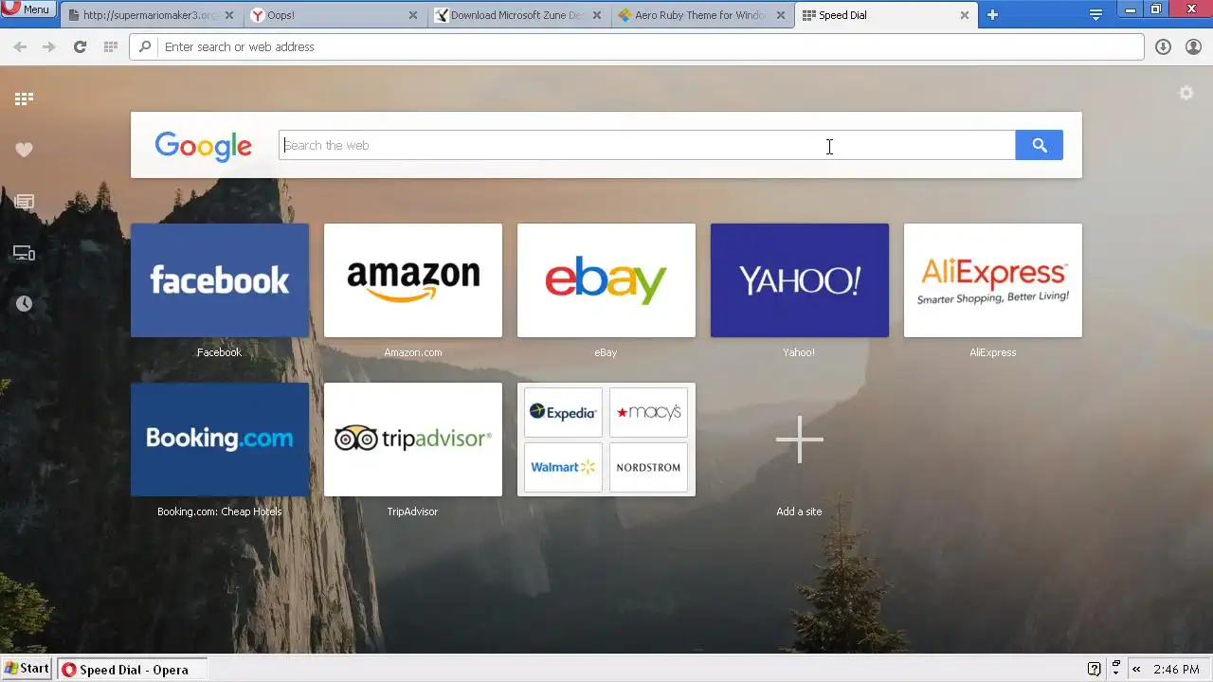This screenshot has width=1213, height=682.
Task: Open News icon in sidebar
Action: 24,201
